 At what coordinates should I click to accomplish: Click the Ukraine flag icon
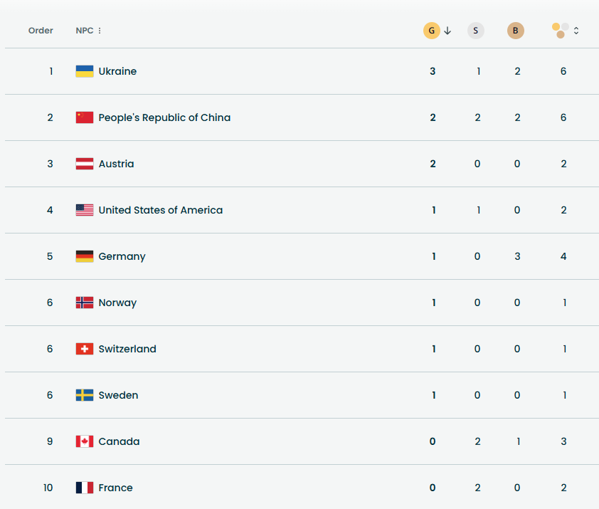(x=83, y=71)
